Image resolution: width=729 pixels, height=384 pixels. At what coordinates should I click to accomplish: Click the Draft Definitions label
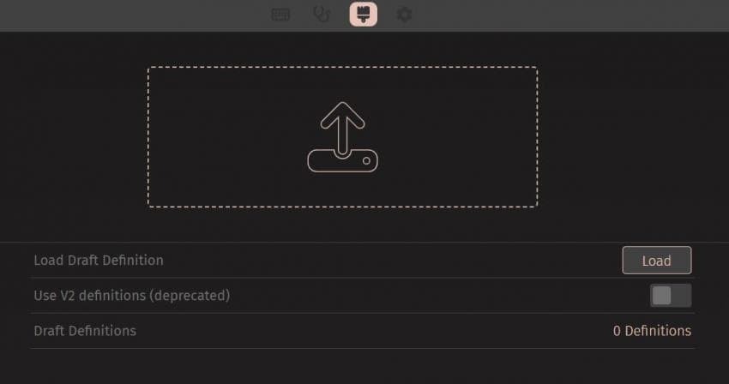[x=85, y=331]
